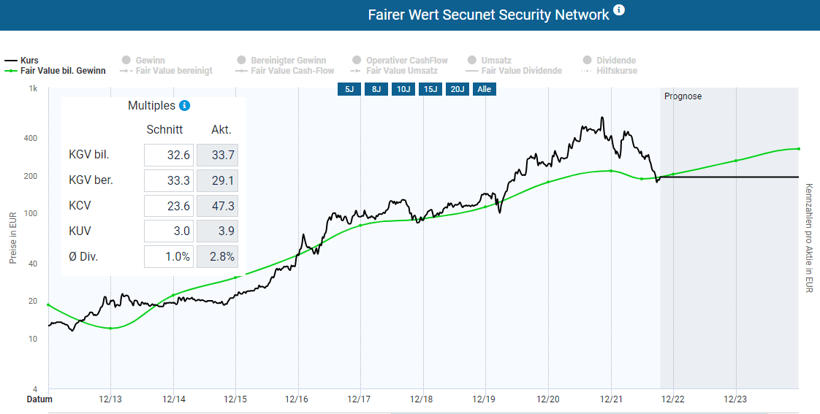
Task: Click the KGV bil. Schnitt input field
Action: coord(169,155)
